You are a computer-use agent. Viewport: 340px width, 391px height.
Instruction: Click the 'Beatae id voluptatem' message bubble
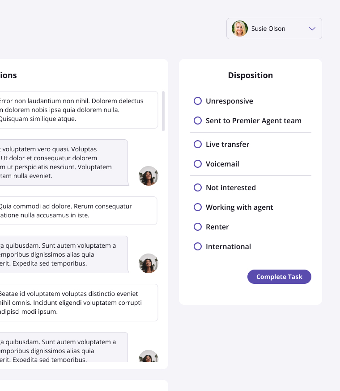76,303
